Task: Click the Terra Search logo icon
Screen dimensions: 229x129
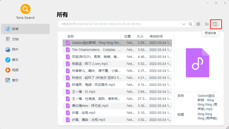Action: click(x=25, y=9)
